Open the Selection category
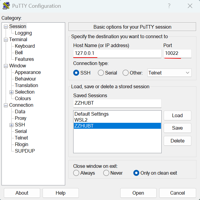This screenshot has height=200, width=200. tap(25, 92)
